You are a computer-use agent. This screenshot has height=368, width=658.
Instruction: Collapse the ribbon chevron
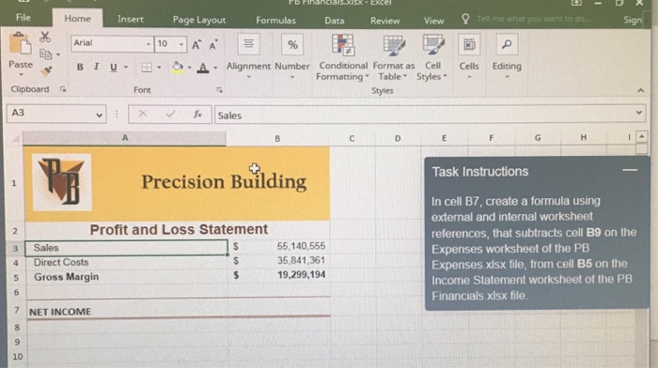click(640, 90)
